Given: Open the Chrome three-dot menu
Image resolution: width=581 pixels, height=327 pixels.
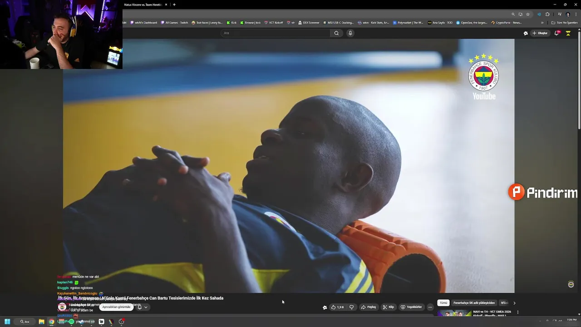Looking at the screenshot, I should click(x=576, y=14).
